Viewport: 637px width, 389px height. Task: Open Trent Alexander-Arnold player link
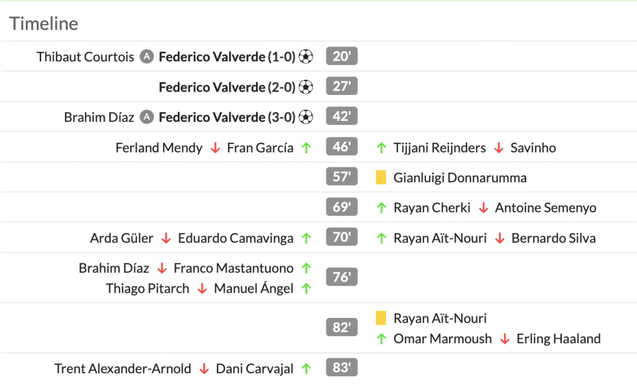click(x=123, y=368)
